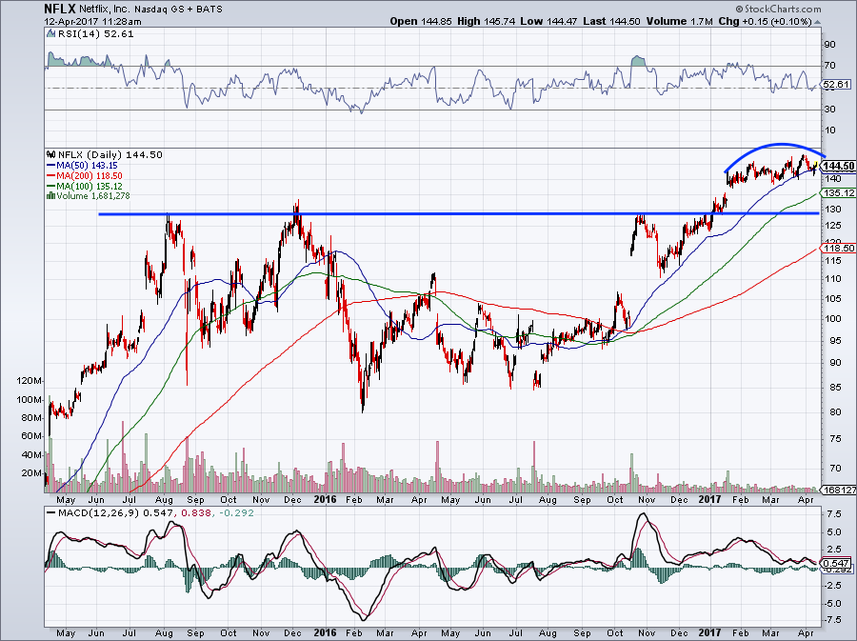Click the 118.50 price flag on right axis
857x641 pixels.
tap(838, 248)
